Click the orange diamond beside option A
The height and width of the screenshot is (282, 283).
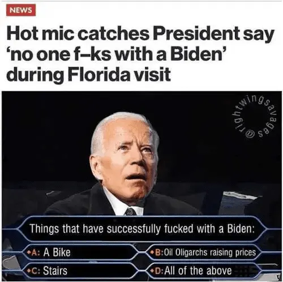coord(29,252)
